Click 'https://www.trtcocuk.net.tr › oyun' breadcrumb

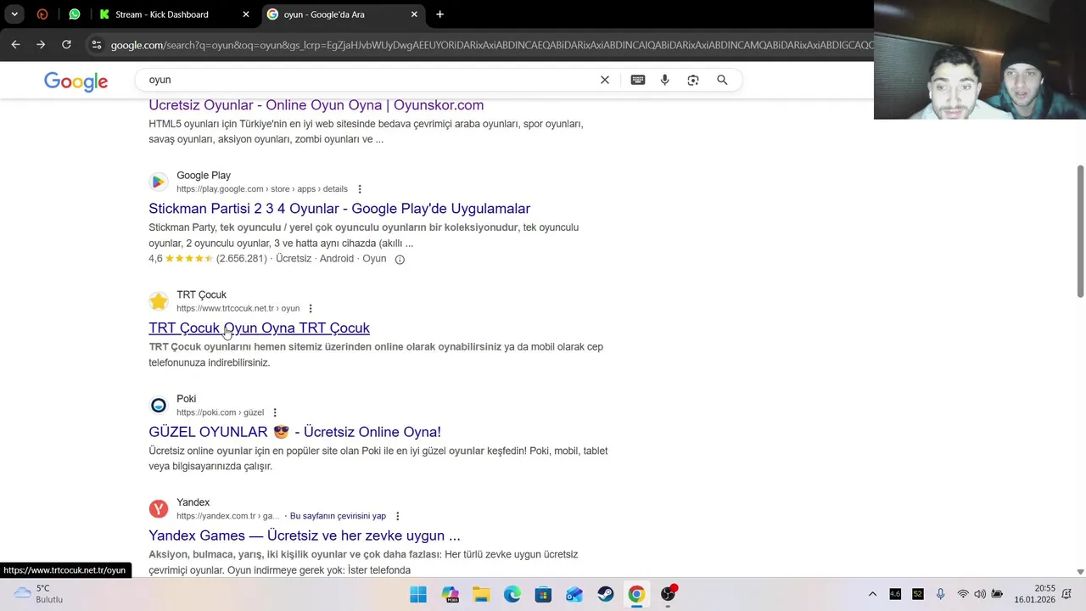click(238, 309)
